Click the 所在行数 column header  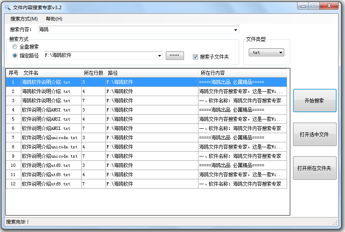(x=93, y=73)
